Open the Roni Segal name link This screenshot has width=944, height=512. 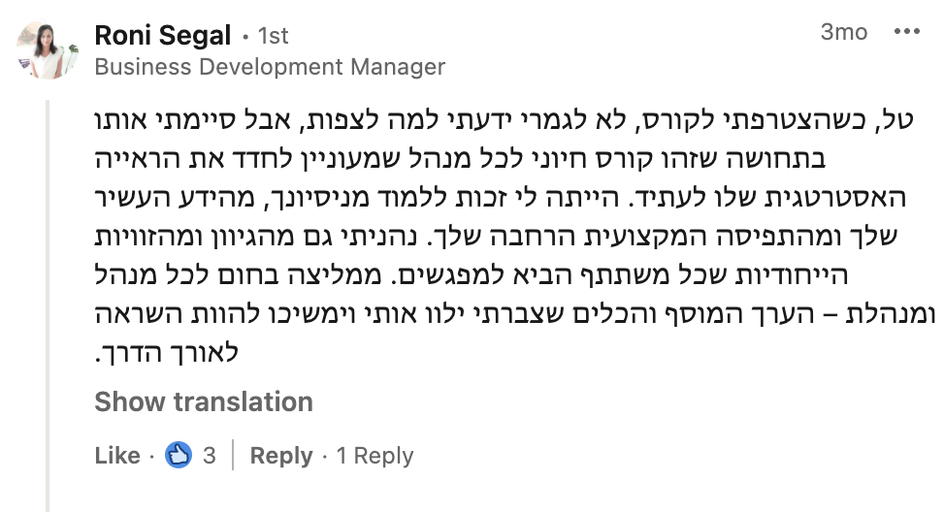click(162, 36)
